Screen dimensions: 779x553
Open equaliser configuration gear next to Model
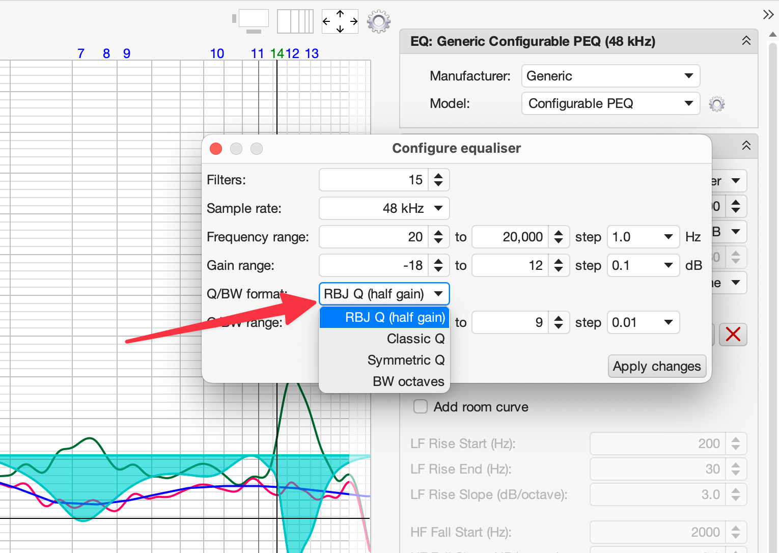click(716, 104)
